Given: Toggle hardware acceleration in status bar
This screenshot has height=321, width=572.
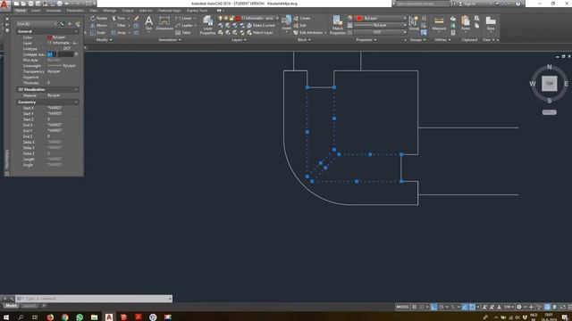Looking at the screenshot, I should (547, 307).
